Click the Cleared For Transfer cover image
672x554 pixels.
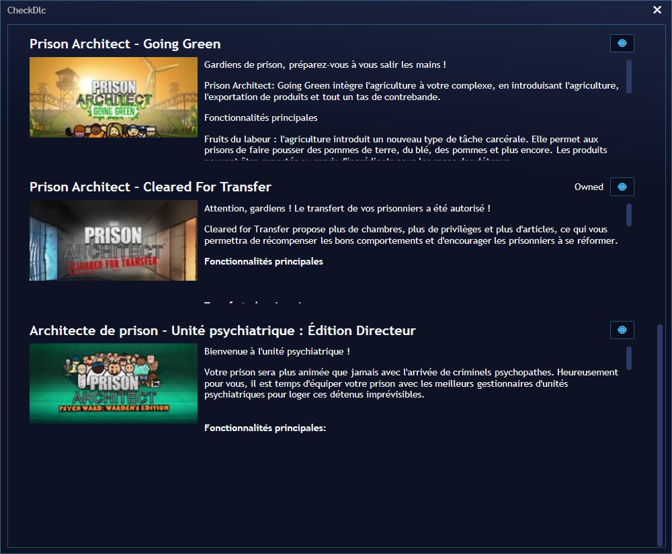(114, 240)
